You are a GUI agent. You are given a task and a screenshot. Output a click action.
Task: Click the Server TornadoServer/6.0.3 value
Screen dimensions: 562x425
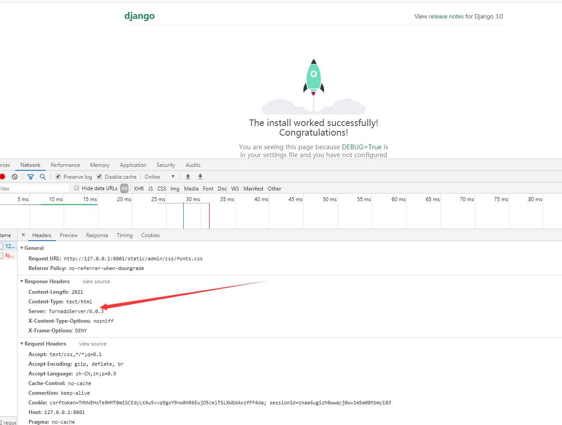[x=76, y=311]
